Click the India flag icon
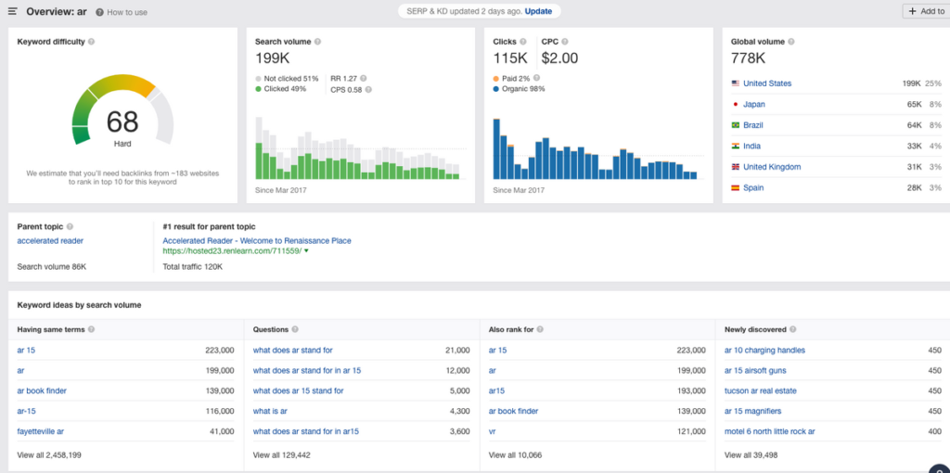The width and height of the screenshot is (950, 473). (x=736, y=146)
